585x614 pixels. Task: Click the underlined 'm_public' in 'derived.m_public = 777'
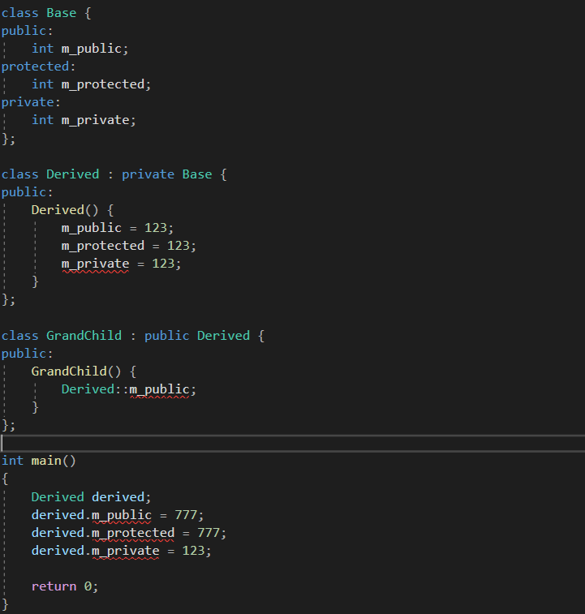[x=122, y=515]
